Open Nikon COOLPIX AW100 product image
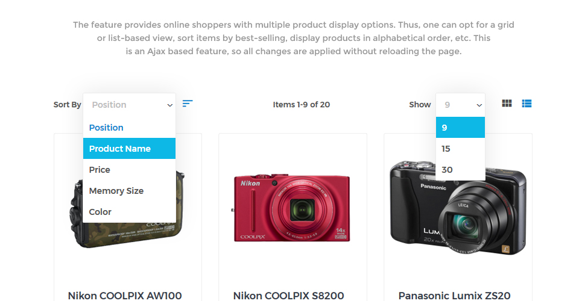This screenshot has height=301, width=582. tap(127, 209)
